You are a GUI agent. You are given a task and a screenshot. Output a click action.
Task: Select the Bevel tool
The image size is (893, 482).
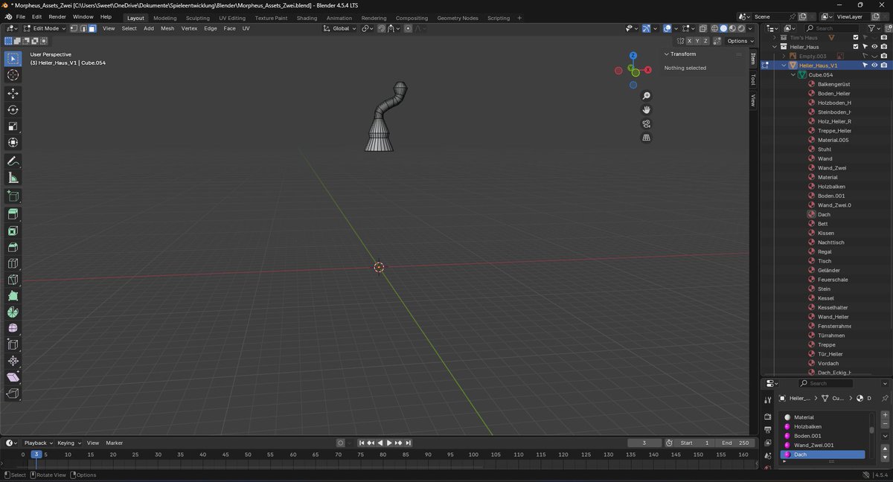click(13, 247)
